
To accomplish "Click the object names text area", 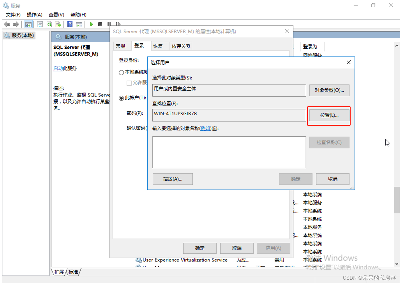I will (229, 152).
